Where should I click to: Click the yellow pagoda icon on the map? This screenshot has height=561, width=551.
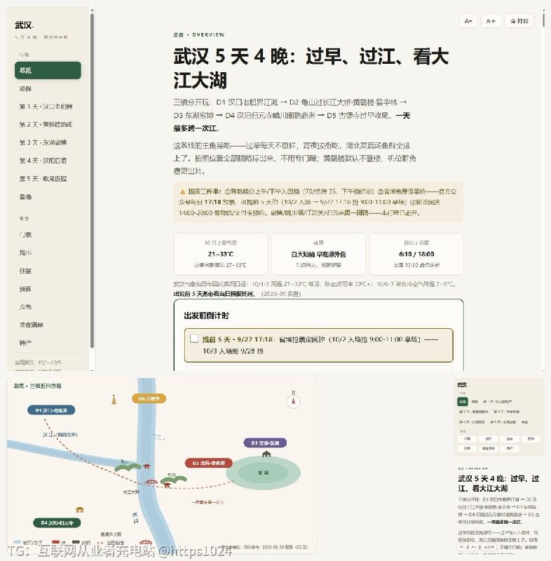coord(114,399)
